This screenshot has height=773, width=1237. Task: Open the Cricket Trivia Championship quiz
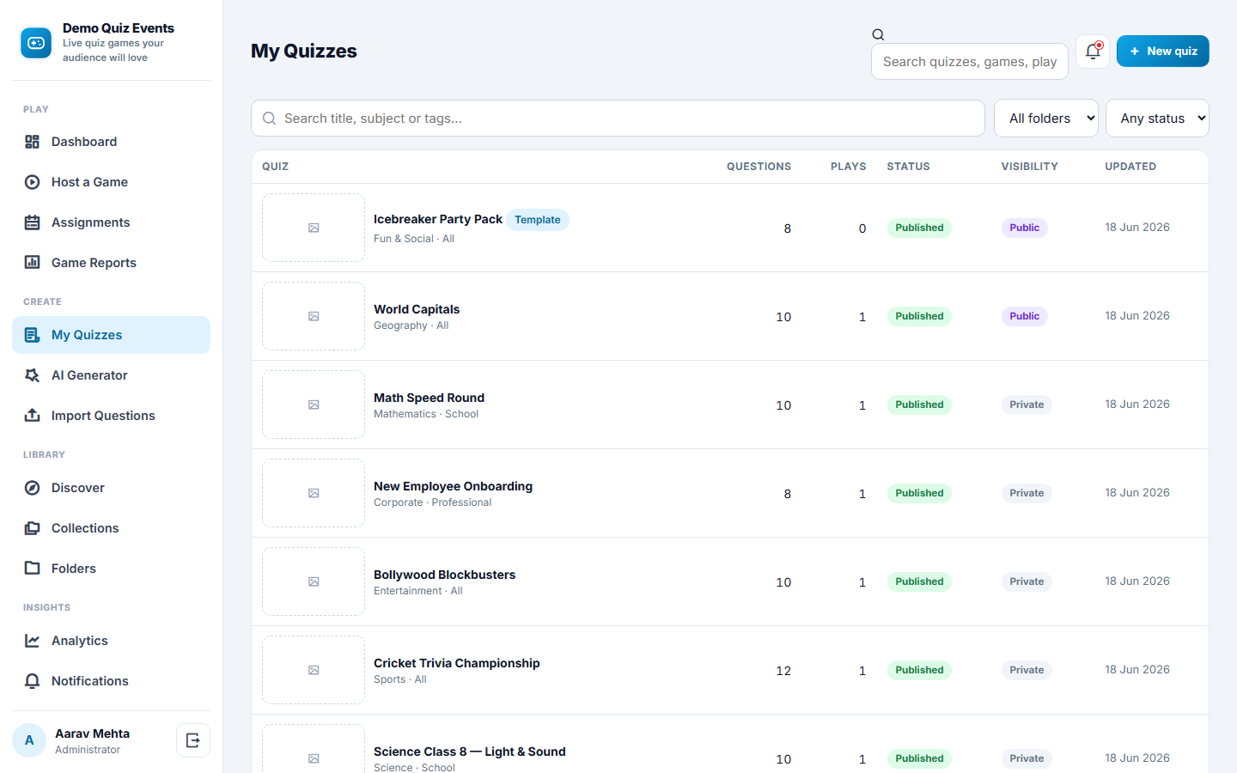point(456,663)
